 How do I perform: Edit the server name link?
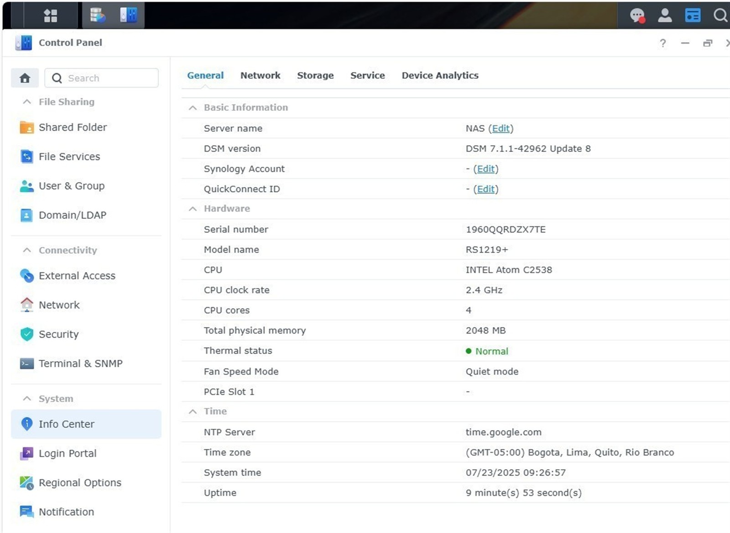[x=501, y=129]
